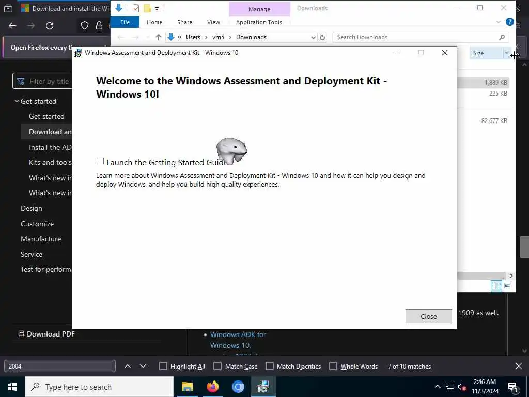Go up one folder level in Explorer
This screenshot has width=529, height=397.
point(158,37)
